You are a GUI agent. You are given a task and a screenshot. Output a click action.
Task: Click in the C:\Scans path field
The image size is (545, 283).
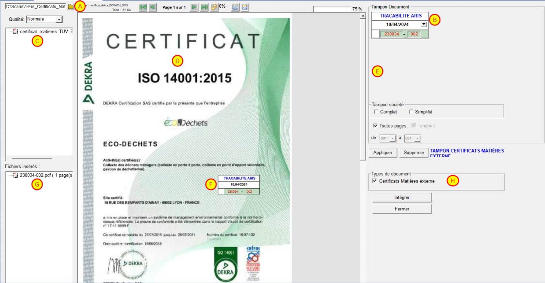pos(35,7)
